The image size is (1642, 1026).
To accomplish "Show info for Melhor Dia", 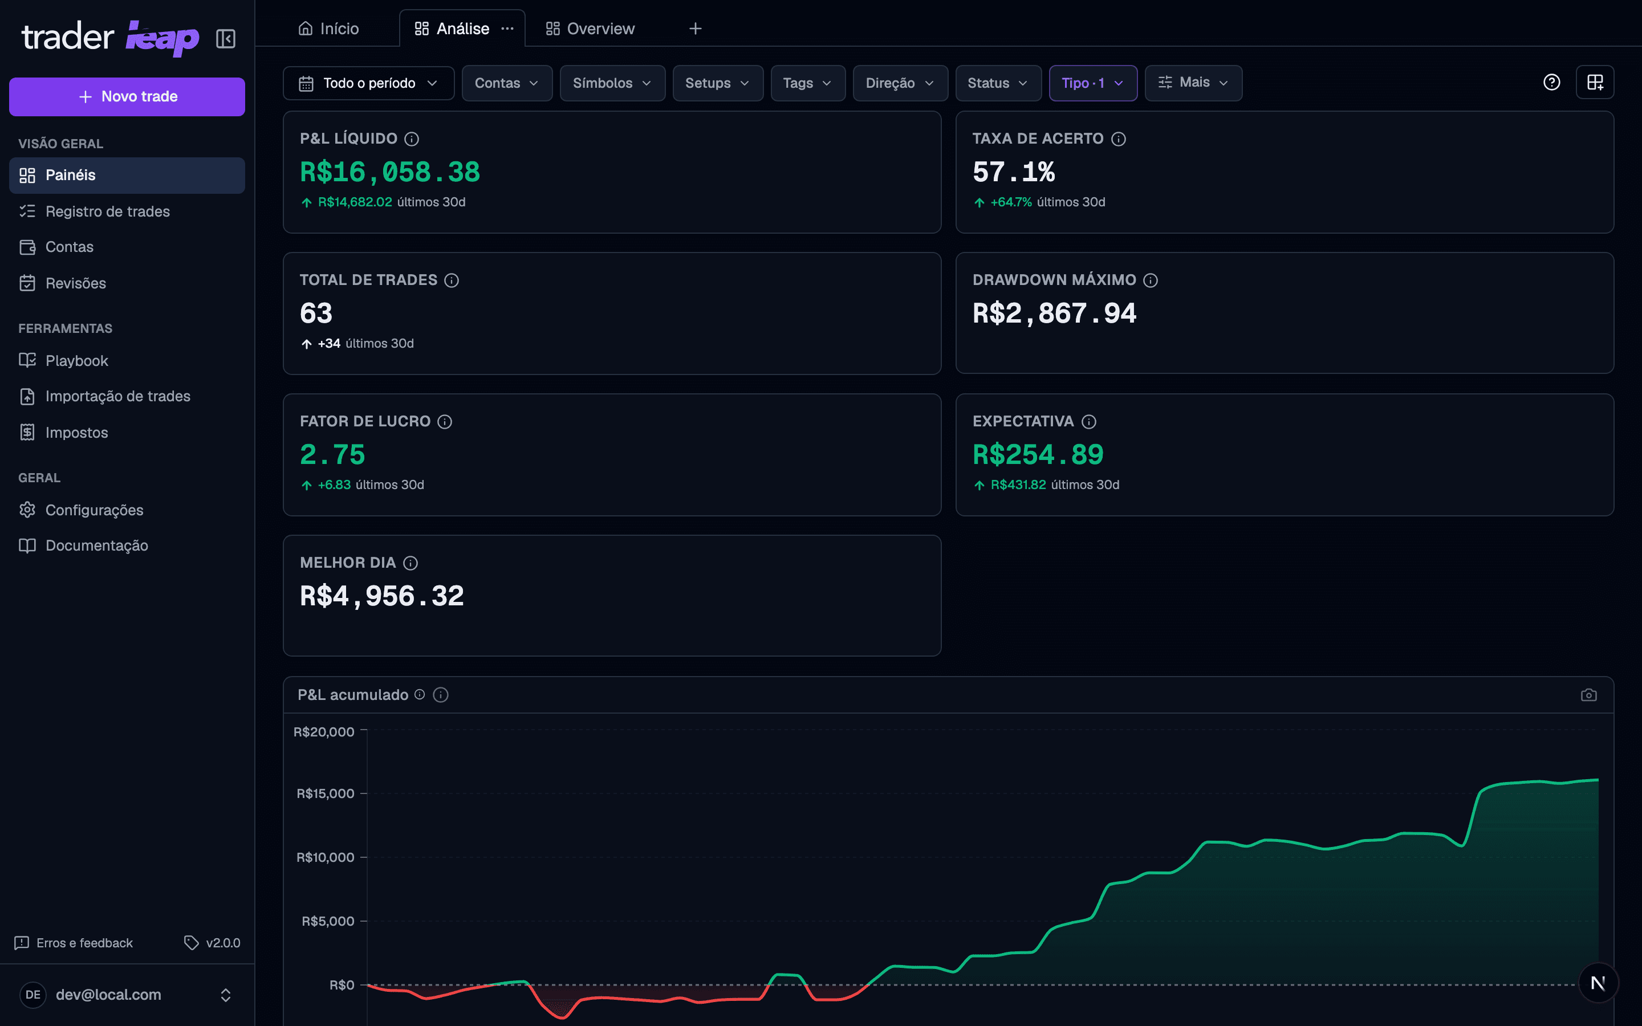I will (410, 563).
